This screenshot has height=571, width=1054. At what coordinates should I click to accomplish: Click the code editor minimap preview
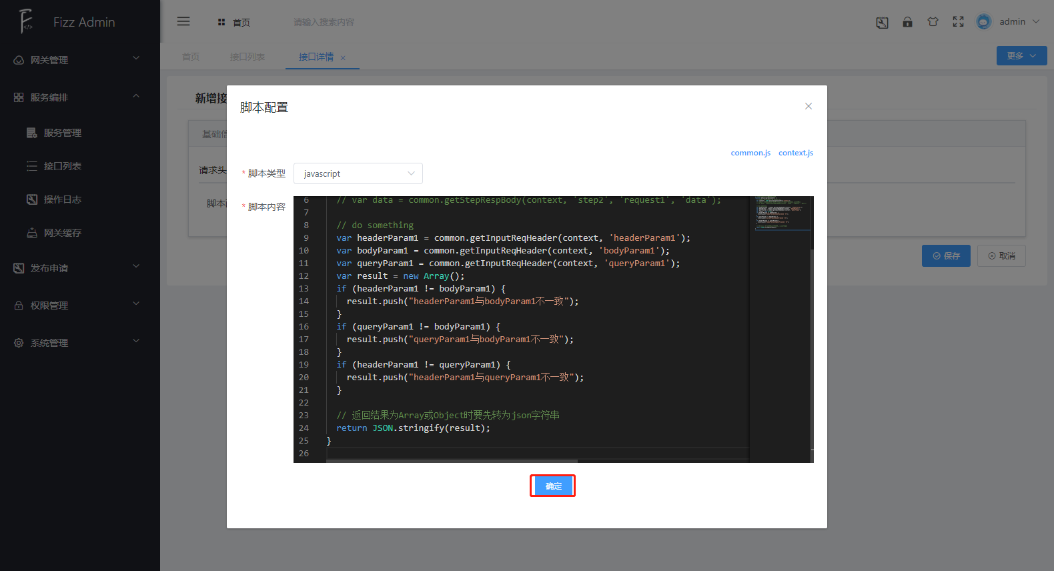pos(780,213)
